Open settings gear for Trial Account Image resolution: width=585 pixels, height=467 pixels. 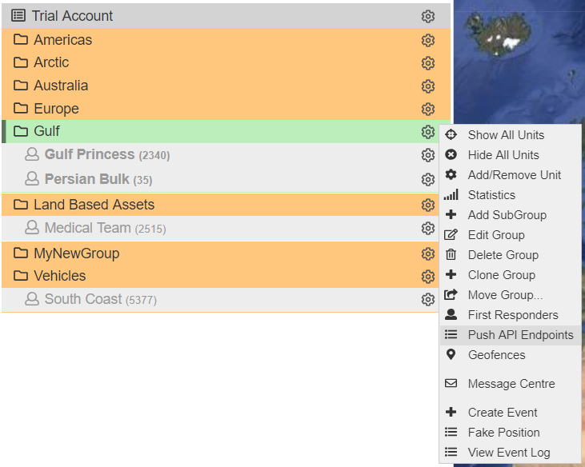click(x=428, y=17)
